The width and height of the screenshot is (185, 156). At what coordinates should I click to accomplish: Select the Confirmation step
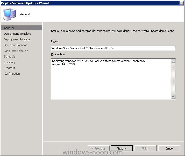tap(12, 74)
